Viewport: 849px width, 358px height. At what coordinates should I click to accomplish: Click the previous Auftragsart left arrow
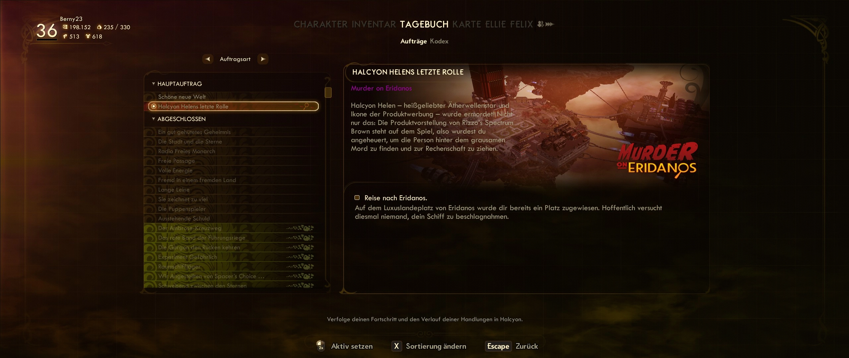[x=208, y=59]
